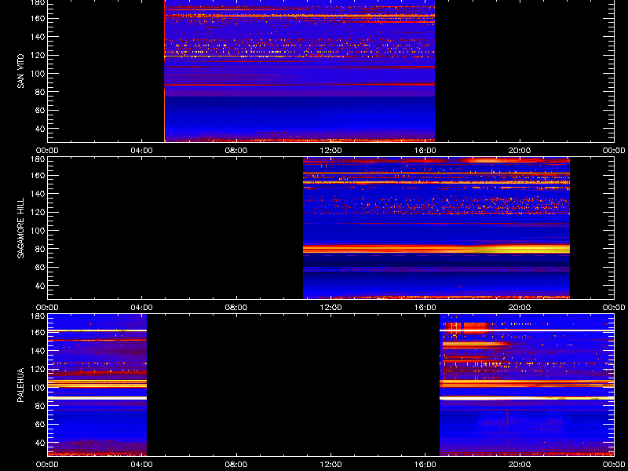Click Palehua's white band near 88 after 16:00
Viewport: 628px width, 471px height.
point(527,398)
